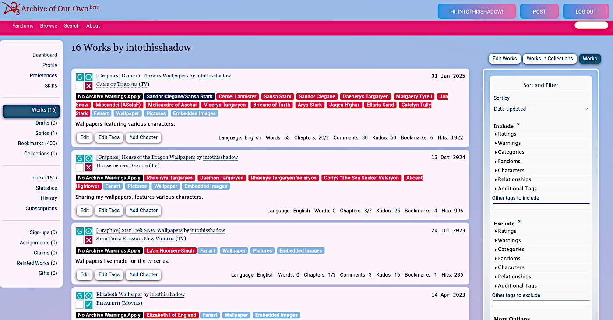Click the rating icon on Elizabeth Wallpaper work
Image resolution: width=613 pixels, height=320 pixels.
[79, 295]
